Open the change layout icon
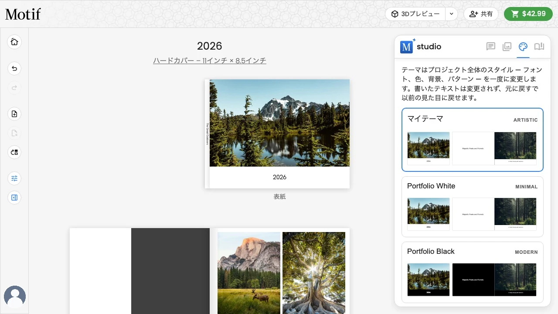The width and height of the screenshot is (558, 314). click(14, 152)
